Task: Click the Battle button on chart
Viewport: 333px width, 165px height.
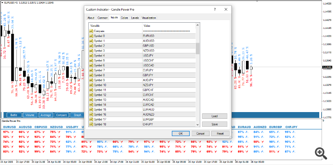Action: [14, 115]
